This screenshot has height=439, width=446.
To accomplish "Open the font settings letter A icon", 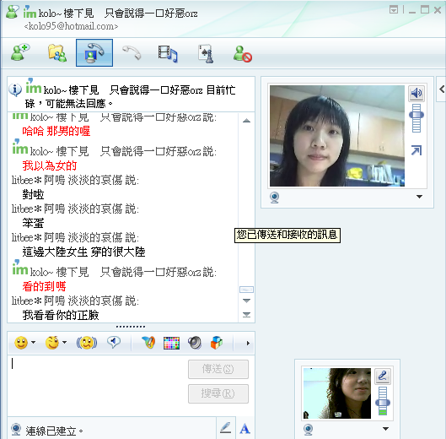I will pyautogui.click(x=244, y=429).
